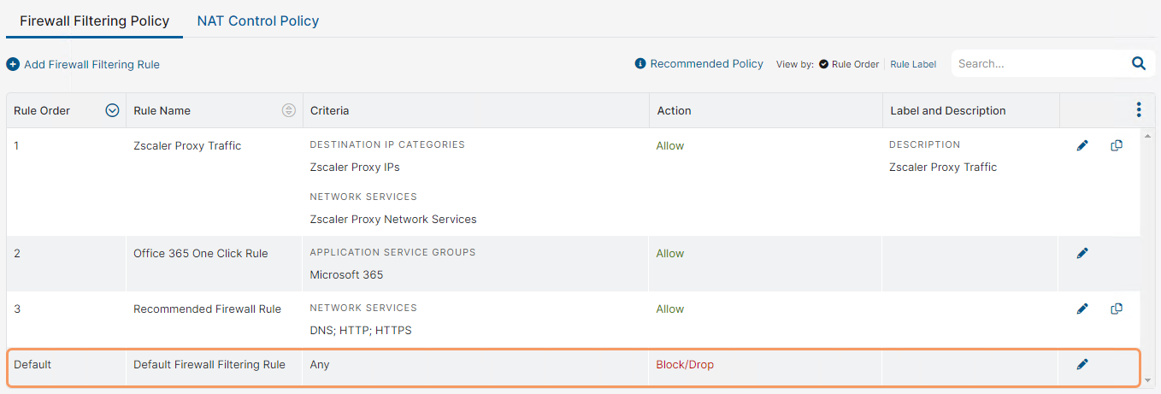Image resolution: width=1161 pixels, height=394 pixels.
Task: Sort by Rule Order column arrow
Action: [x=112, y=110]
